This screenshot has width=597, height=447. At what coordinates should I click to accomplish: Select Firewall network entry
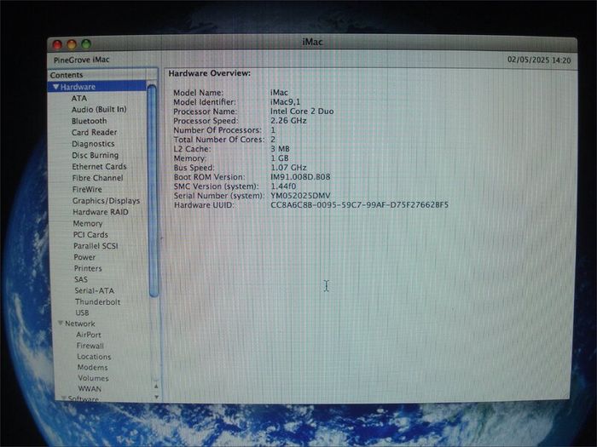click(90, 346)
